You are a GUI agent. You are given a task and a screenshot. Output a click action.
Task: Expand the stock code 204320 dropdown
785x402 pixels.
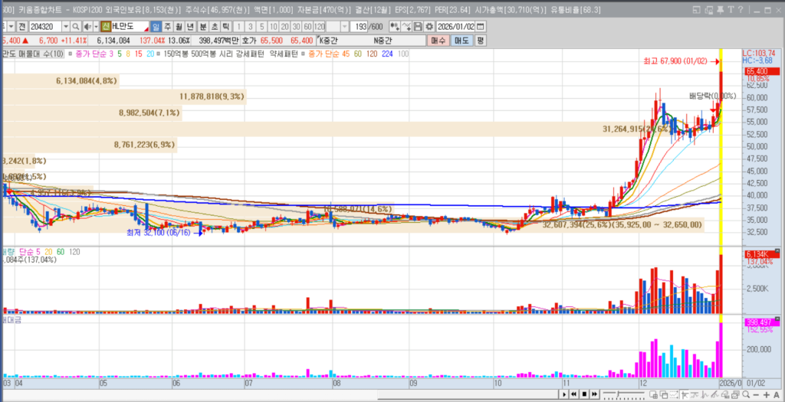click(67, 27)
